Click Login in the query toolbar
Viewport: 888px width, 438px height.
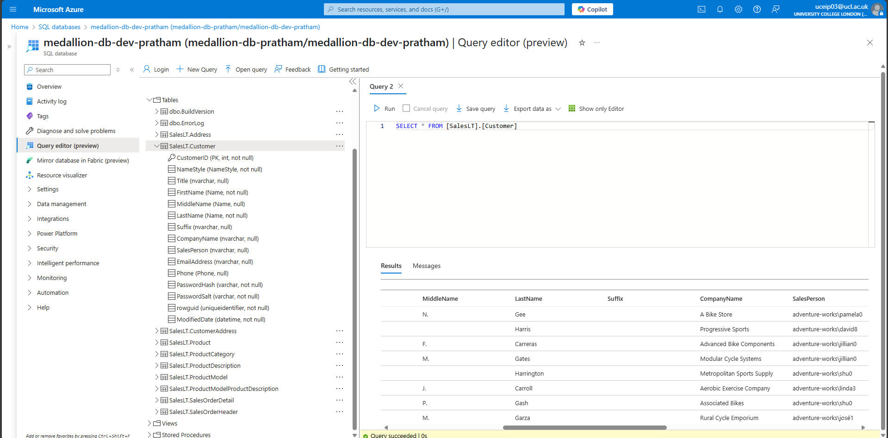[x=156, y=69]
